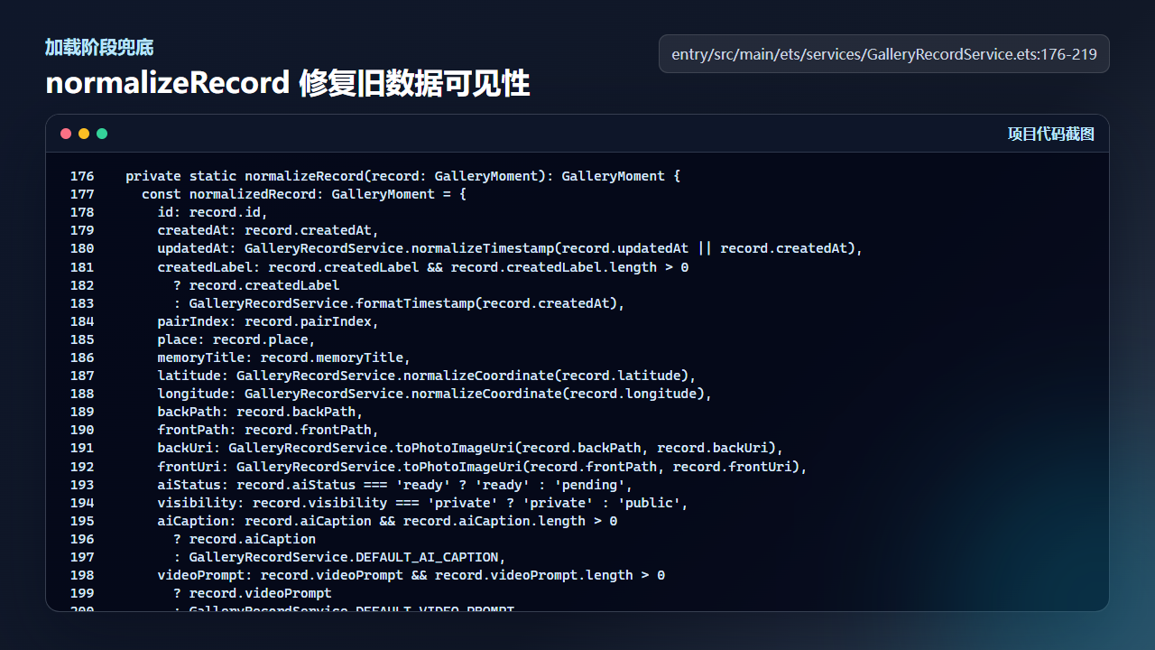Click the 'id: record.id,' line
The width and height of the screenshot is (1155, 650).
[213, 212]
